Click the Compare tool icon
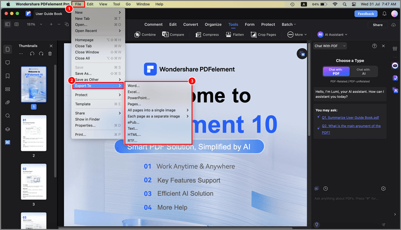This screenshot has height=230, width=401. tap(165, 34)
